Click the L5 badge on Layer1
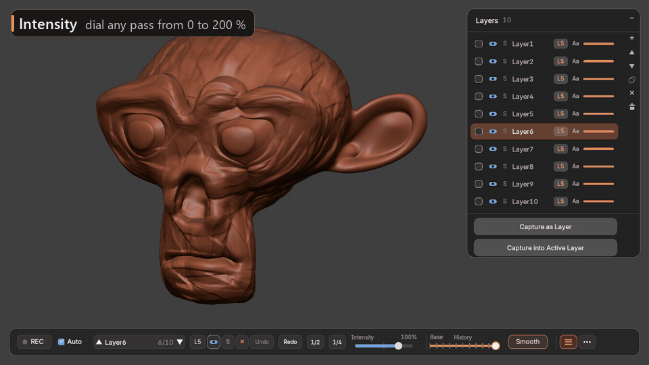Screen dimensions: 649x365 click(x=560, y=43)
